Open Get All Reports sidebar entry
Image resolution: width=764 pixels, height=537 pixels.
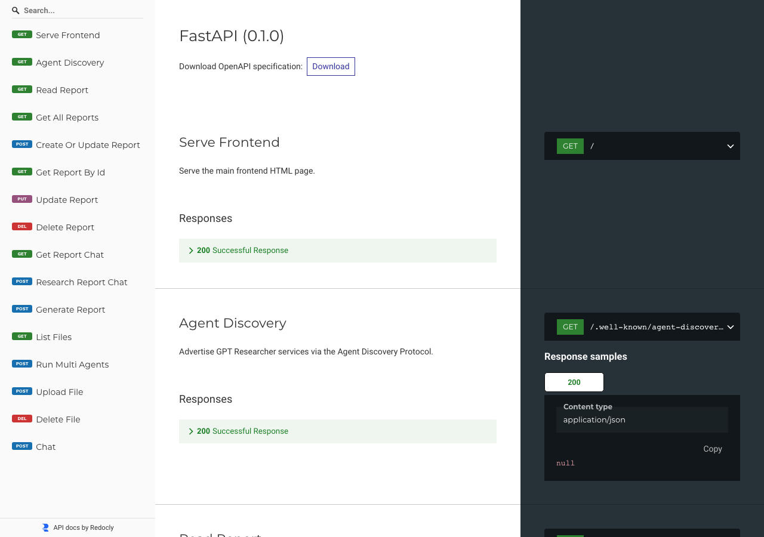(x=78, y=118)
